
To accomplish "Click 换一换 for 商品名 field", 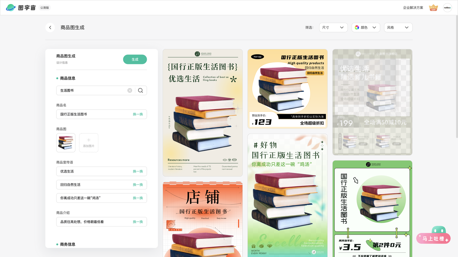I will [138, 114].
